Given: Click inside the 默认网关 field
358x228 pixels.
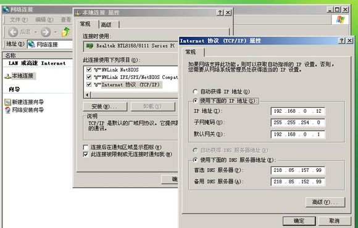Looking at the screenshot, I should pos(298,134).
